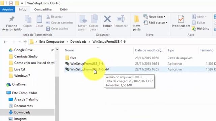Open the Quick Access Toolbar dropdown arrow
This screenshot has height=121, width=216.
[x=22, y=3]
